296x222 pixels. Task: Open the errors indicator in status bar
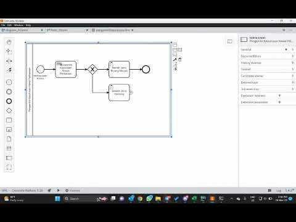click(x=73, y=191)
